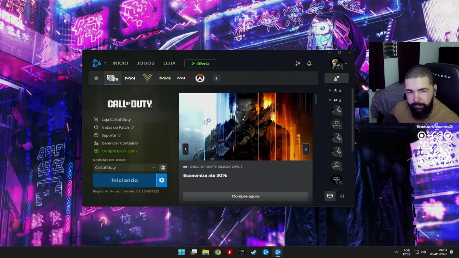Show notifications with the bell icon
The image size is (459, 258).
[x=309, y=63]
